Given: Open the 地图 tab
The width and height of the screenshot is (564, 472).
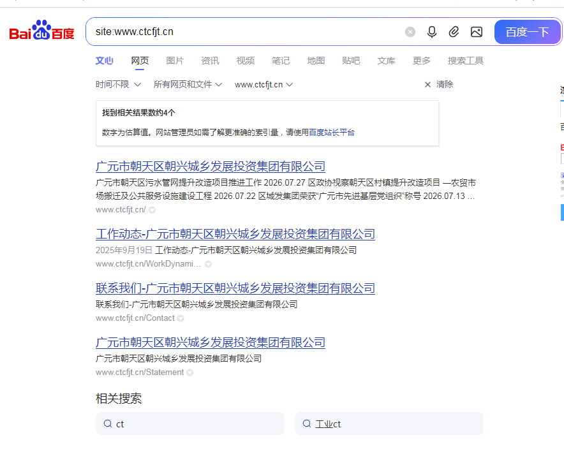Looking at the screenshot, I should point(316,61).
